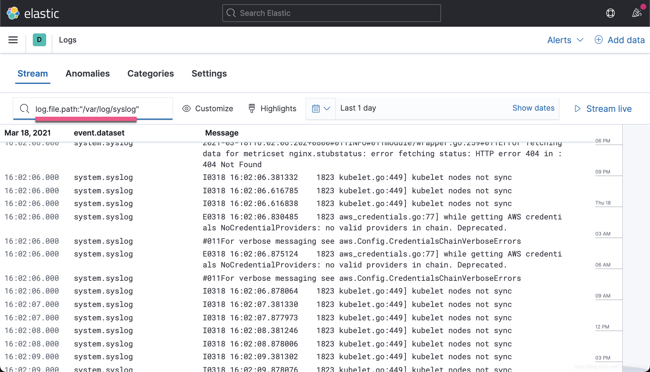Click the green D space avatar

point(39,40)
